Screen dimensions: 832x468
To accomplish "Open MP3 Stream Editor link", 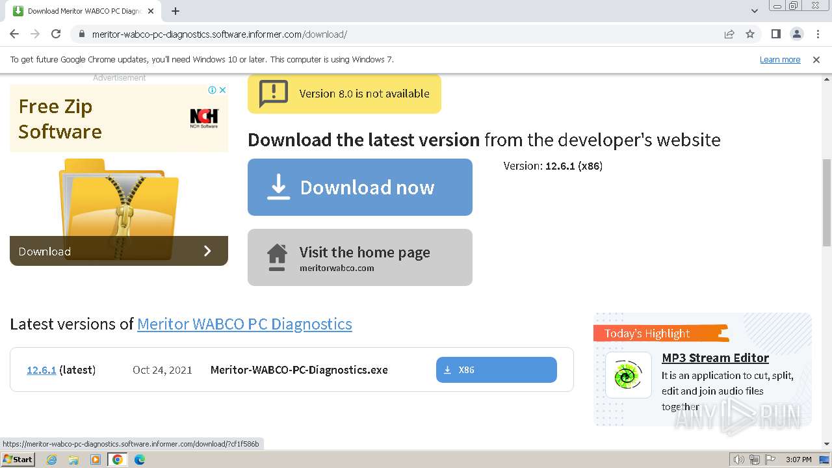I will pos(715,357).
